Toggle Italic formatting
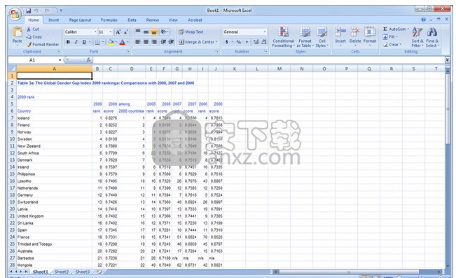The height and width of the screenshot is (278, 456). pos(76,42)
